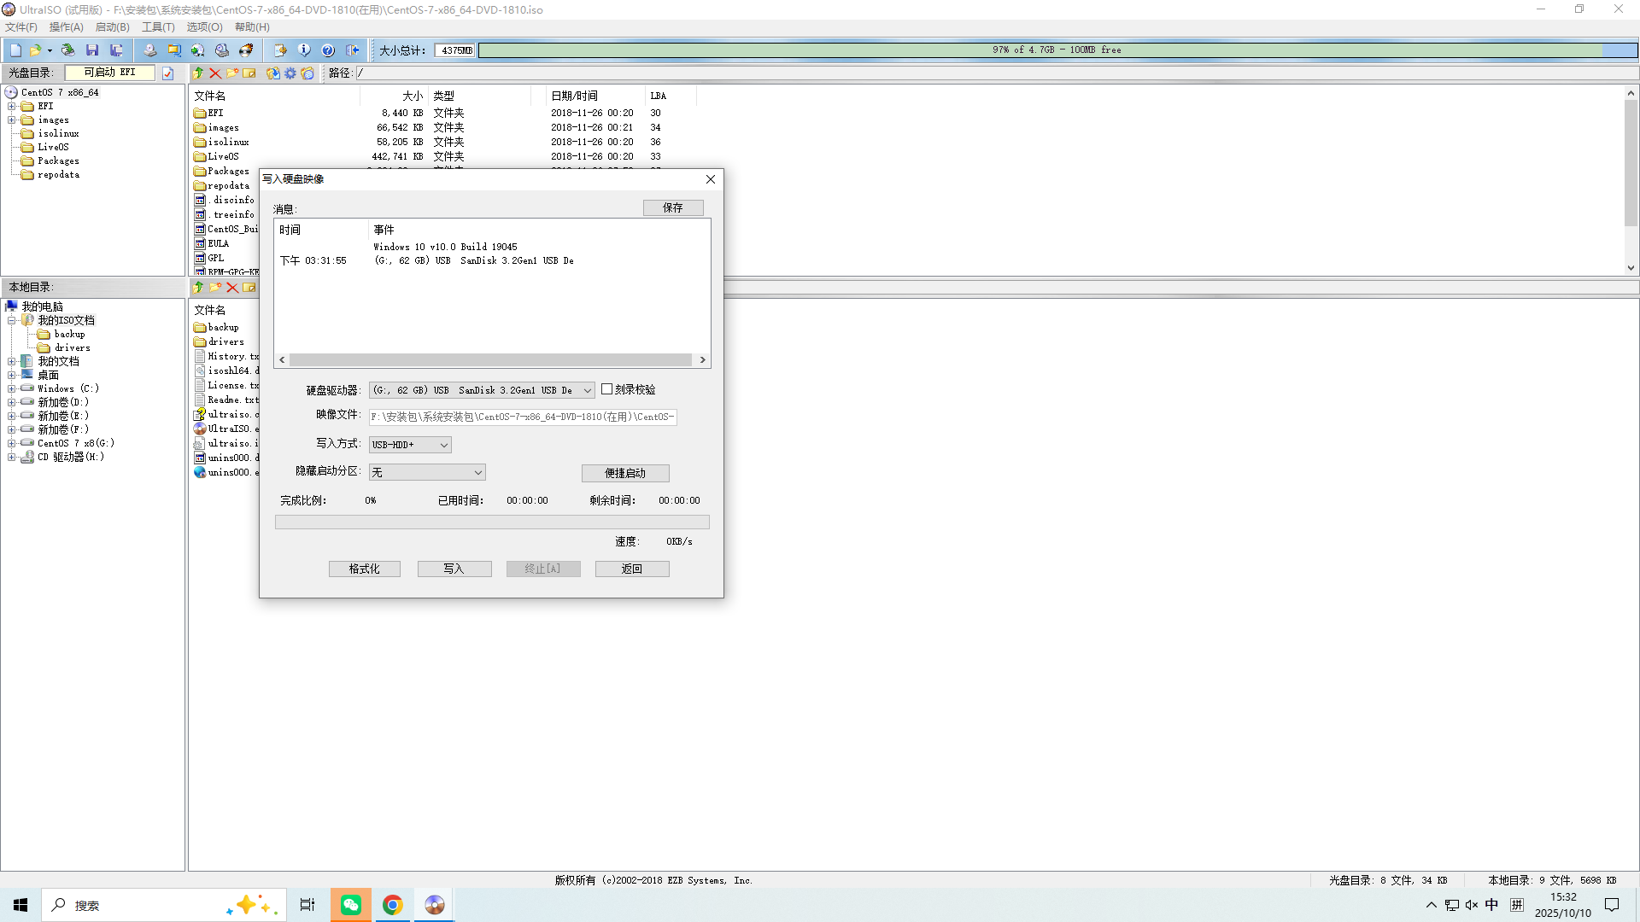Open the 工具(T) menu
The width and height of the screenshot is (1640, 922).
pos(158,27)
